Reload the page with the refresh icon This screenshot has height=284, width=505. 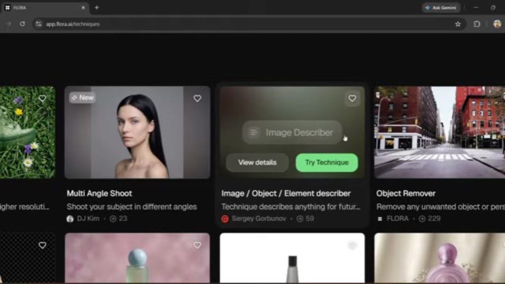[x=22, y=24]
